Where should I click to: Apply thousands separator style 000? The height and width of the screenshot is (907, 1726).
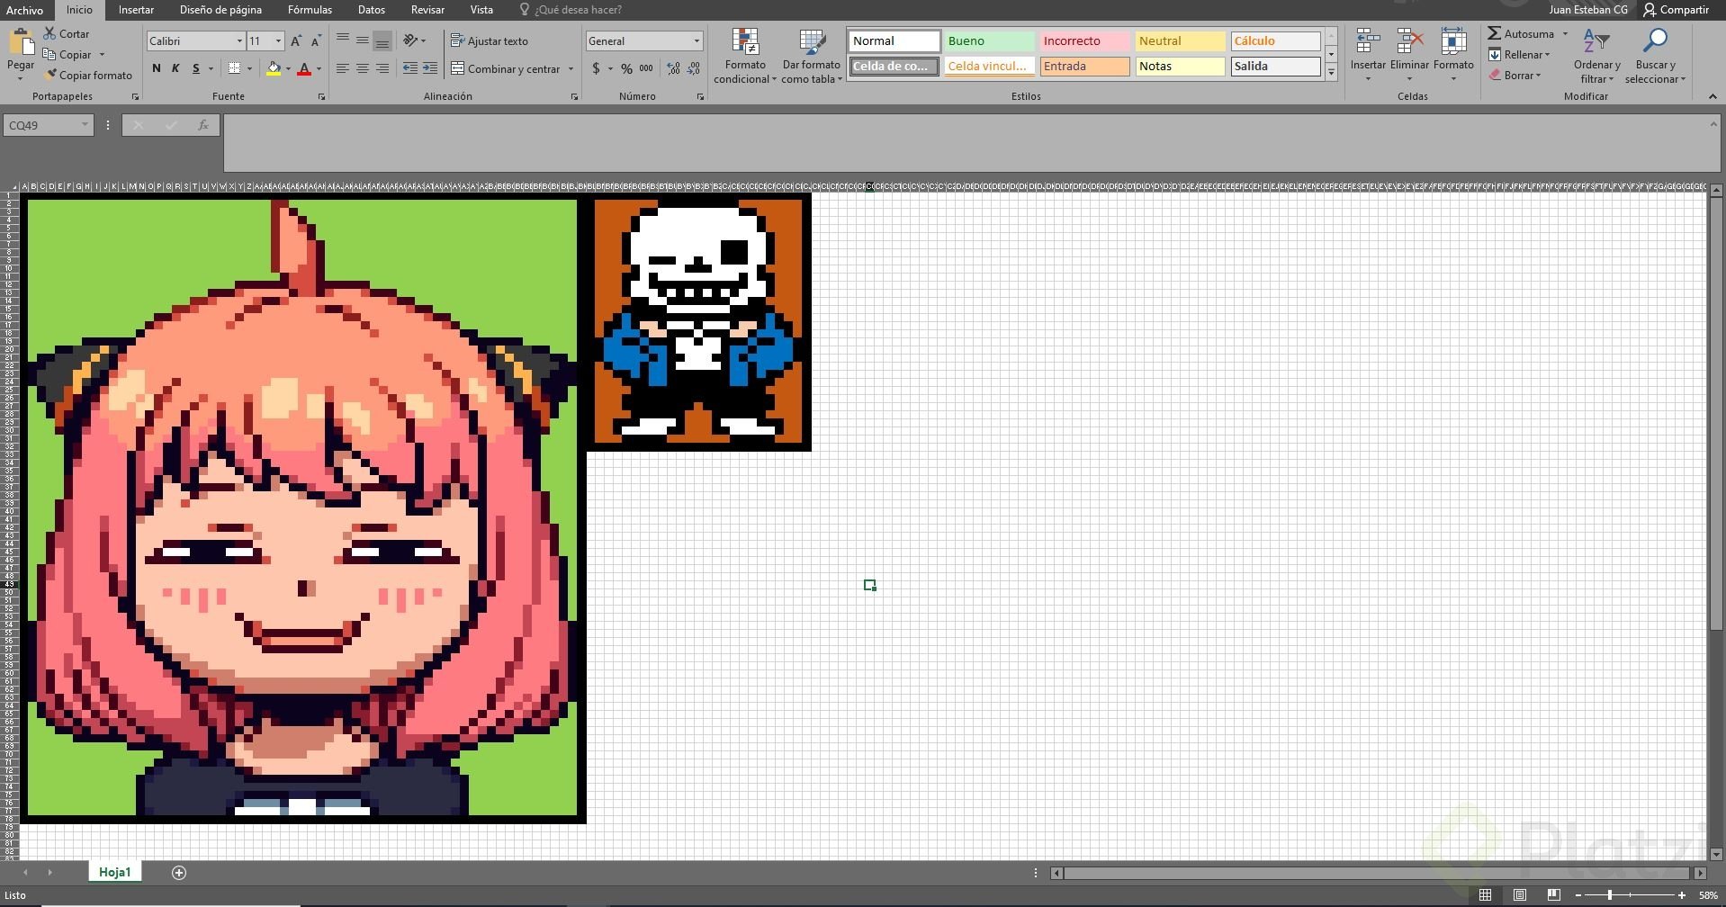(x=646, y=68)
